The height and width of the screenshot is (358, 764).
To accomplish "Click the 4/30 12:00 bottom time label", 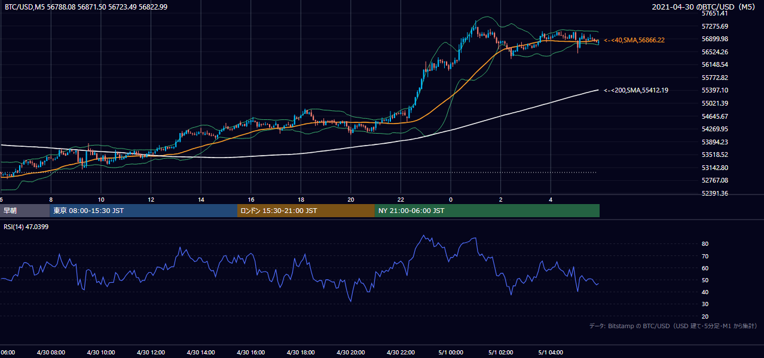I will pyautogui.click(x=151, y=352).
